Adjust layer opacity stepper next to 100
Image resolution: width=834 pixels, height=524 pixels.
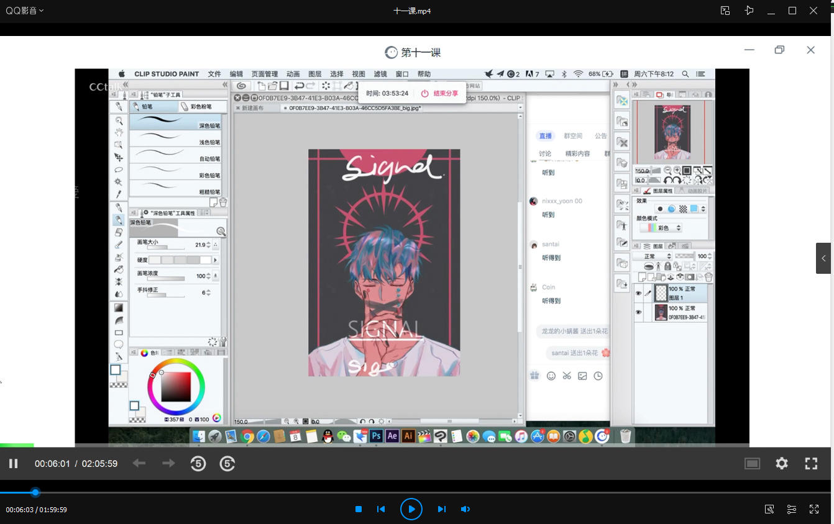(710, 256)
